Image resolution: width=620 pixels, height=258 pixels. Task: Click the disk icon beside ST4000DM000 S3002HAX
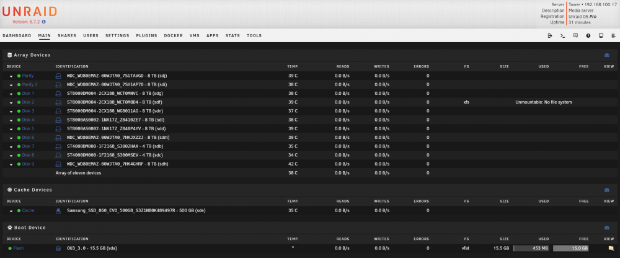click(x=58, y=146)
